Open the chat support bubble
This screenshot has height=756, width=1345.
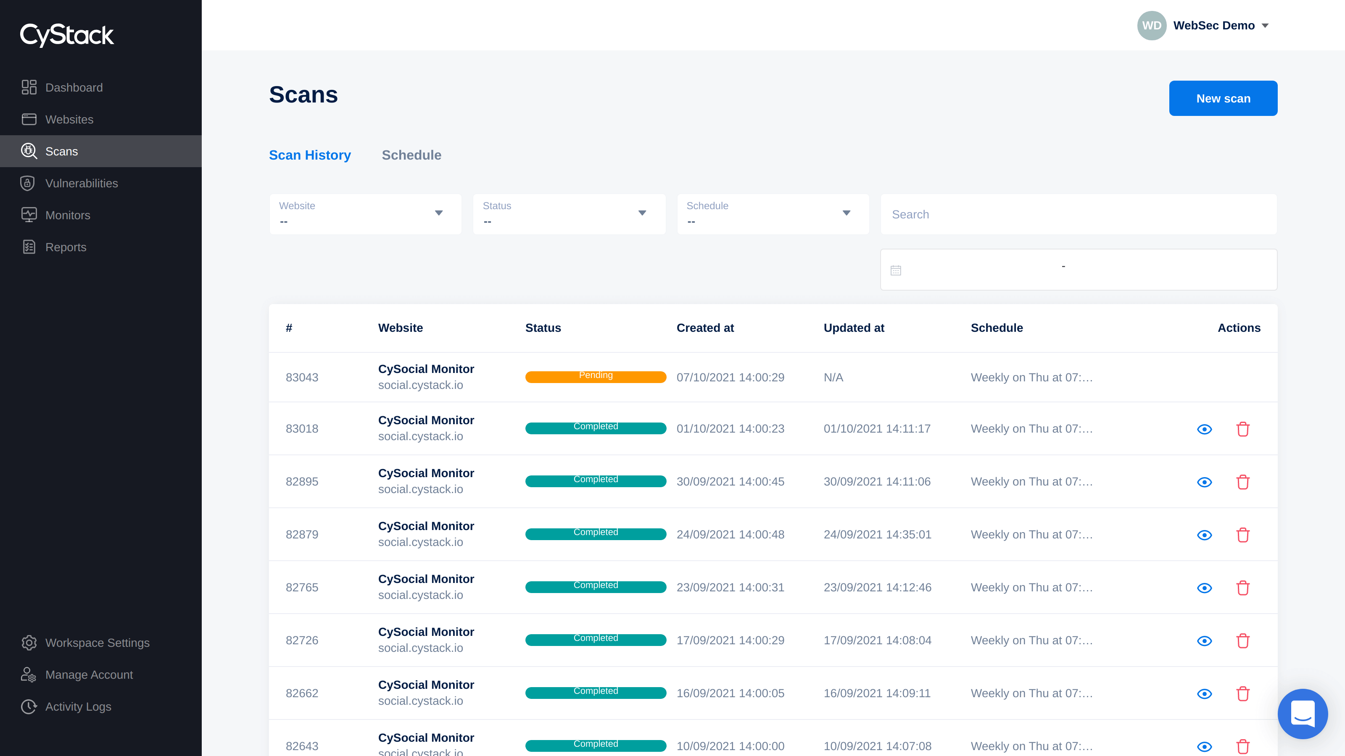click(x=1303, y=714)
